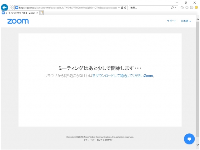Image resolution: width=200 pixels, height=150 pixels.
Task: Expand the 日本語 language dropdown
Action: pos(186,21)
